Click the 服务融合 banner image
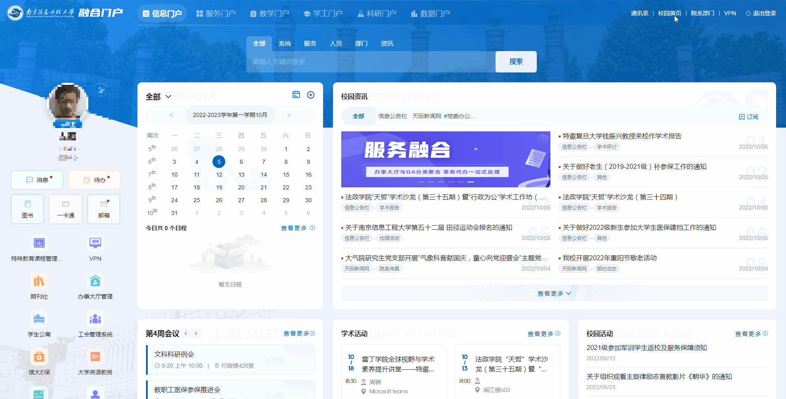 pyautogui.click(x=445, y=159)
